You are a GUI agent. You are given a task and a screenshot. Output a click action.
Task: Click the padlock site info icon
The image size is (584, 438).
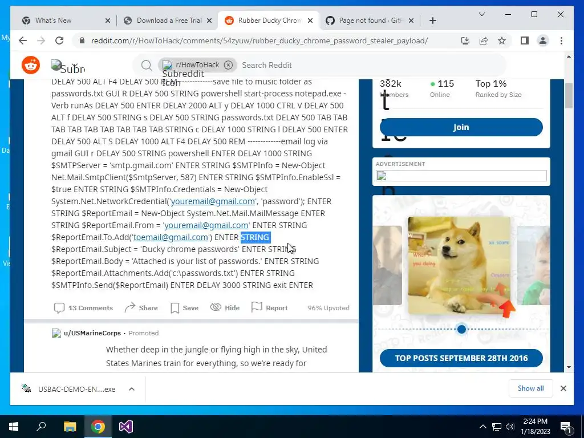[82, 40]
